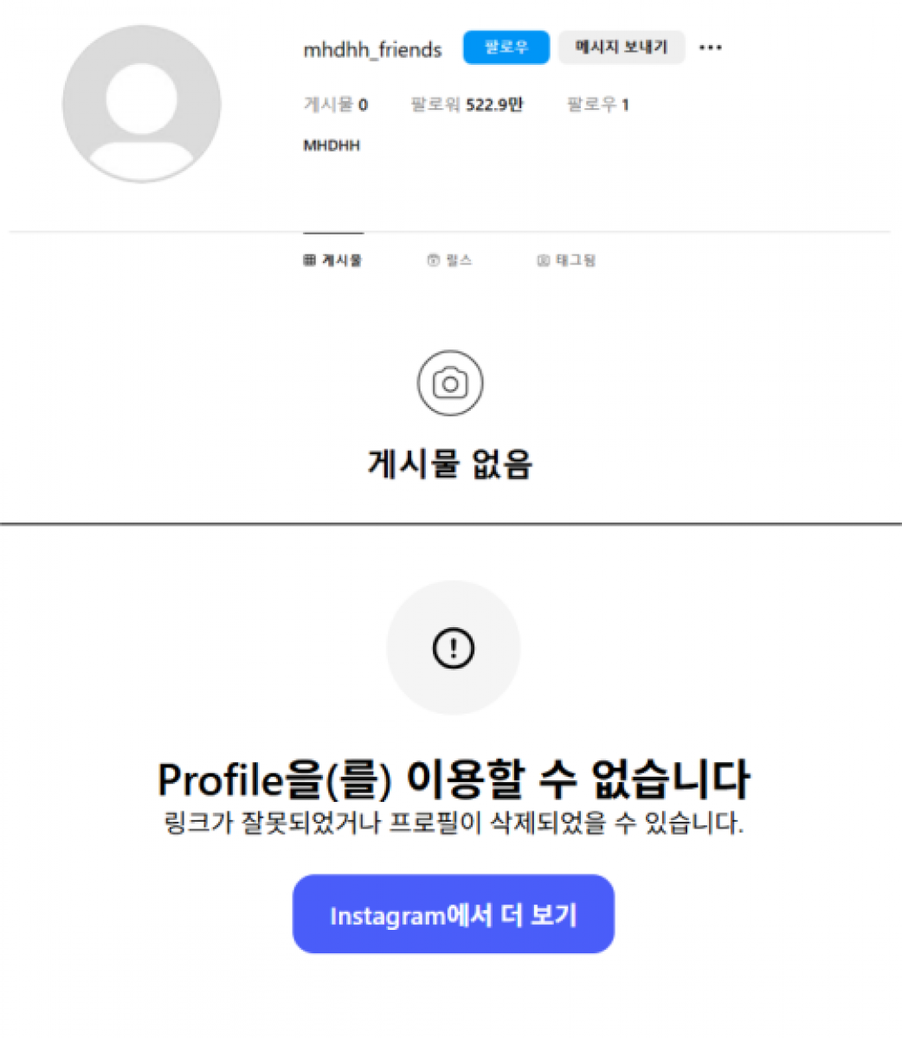Click the 메시지 보내기 button

coord(622,48)
